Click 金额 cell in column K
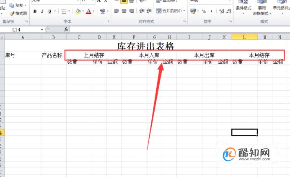Viewport: 290px width, 177px height. [x=224, y=62]
